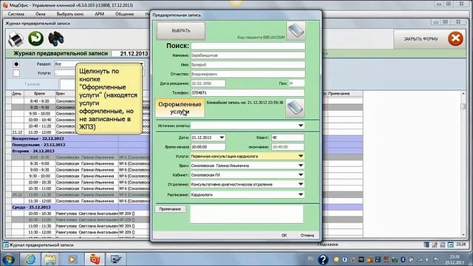The image size is (473, 266).
Task: Click into the Поиск search field
Action: 248,46
